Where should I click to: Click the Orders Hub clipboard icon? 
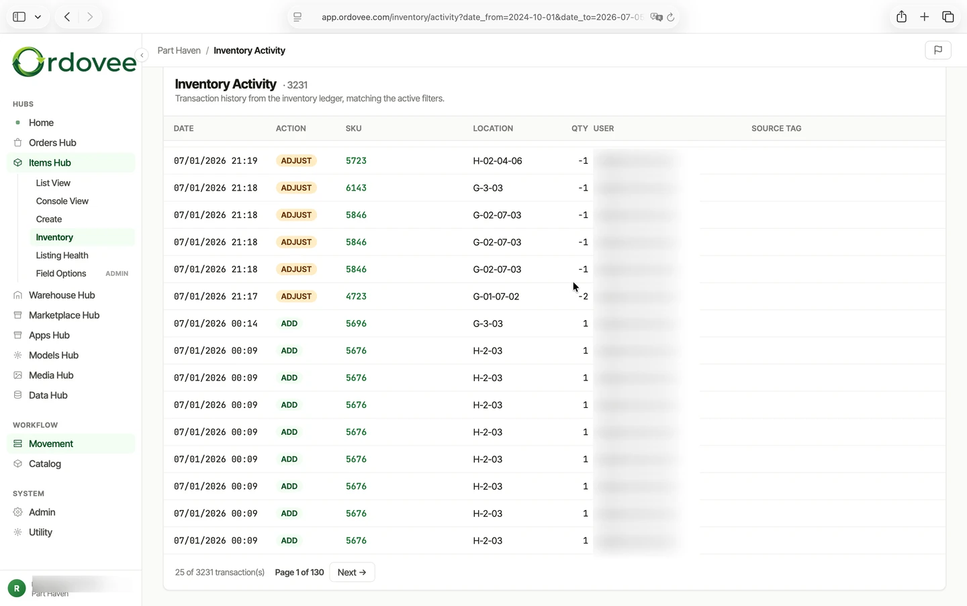[x=18, y=143]
